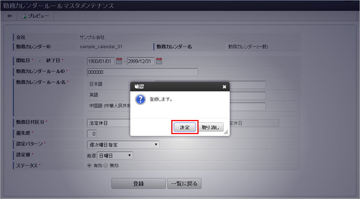Open the 設定パターン dropdown 週次曜日指定
The image size is (360, 199).
click(x=123, y=145)
